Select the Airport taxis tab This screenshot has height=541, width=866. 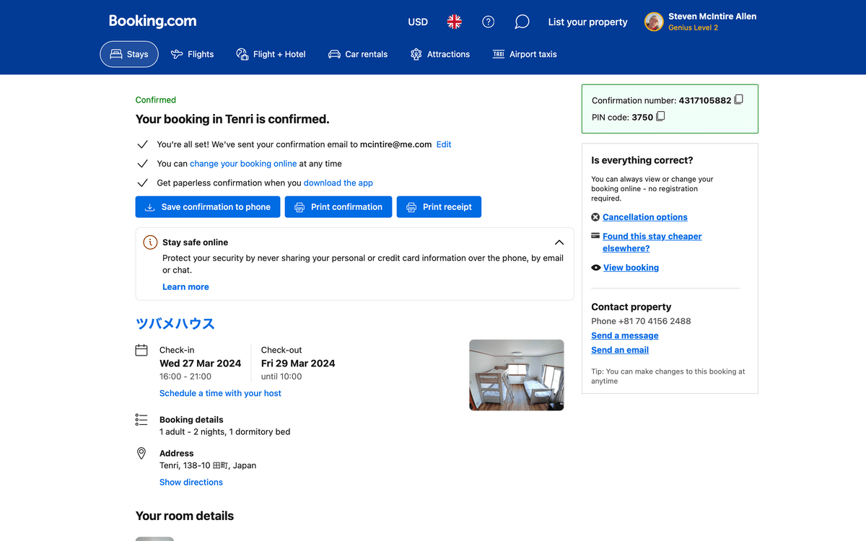pyautogui.click(x=524, y=54)
